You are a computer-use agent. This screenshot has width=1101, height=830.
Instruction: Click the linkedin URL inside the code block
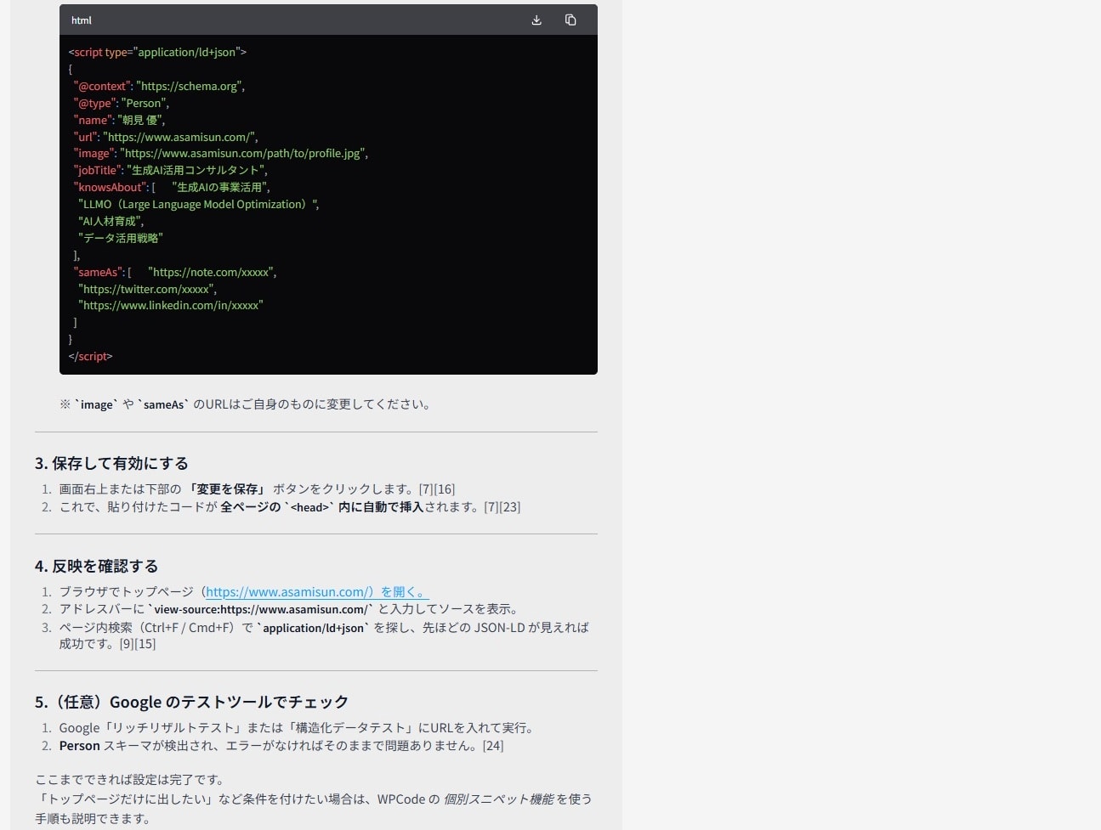[170, 305]
